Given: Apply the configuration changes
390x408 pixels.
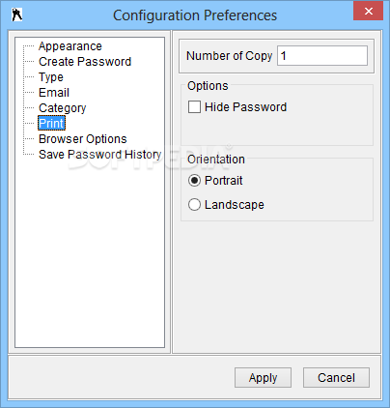Looking at the screenshot, I should point(263,377).
